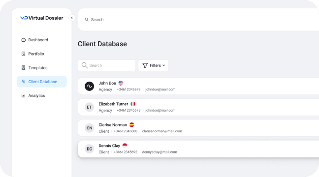The image size is (319, 177).
Task: Click the magnifier icon in the top search bar
Action: point(87,20)
